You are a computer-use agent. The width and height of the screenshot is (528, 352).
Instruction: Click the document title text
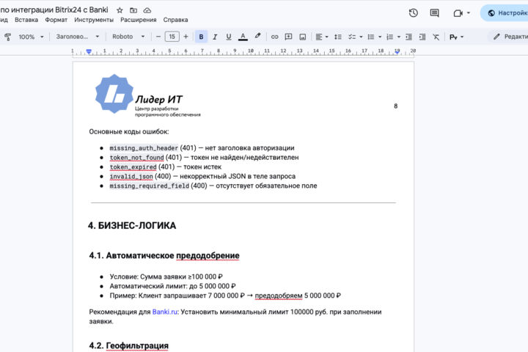click(54, 10)
